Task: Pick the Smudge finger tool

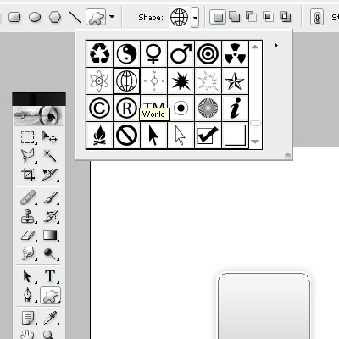Action: pos(28,253)
